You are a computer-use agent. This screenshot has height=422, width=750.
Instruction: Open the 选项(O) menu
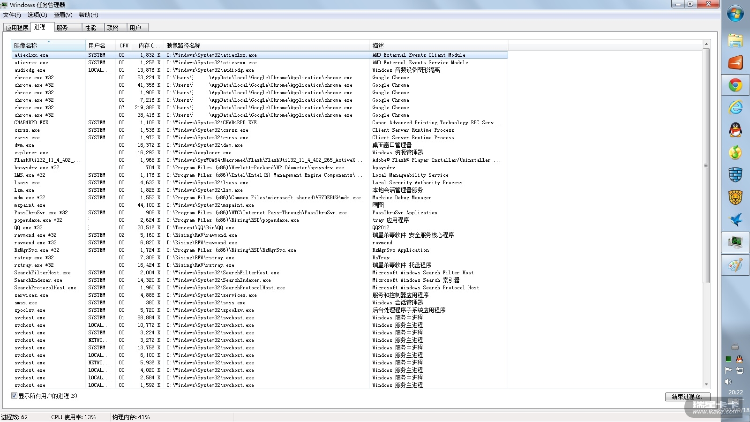click(x=37, y=15)
